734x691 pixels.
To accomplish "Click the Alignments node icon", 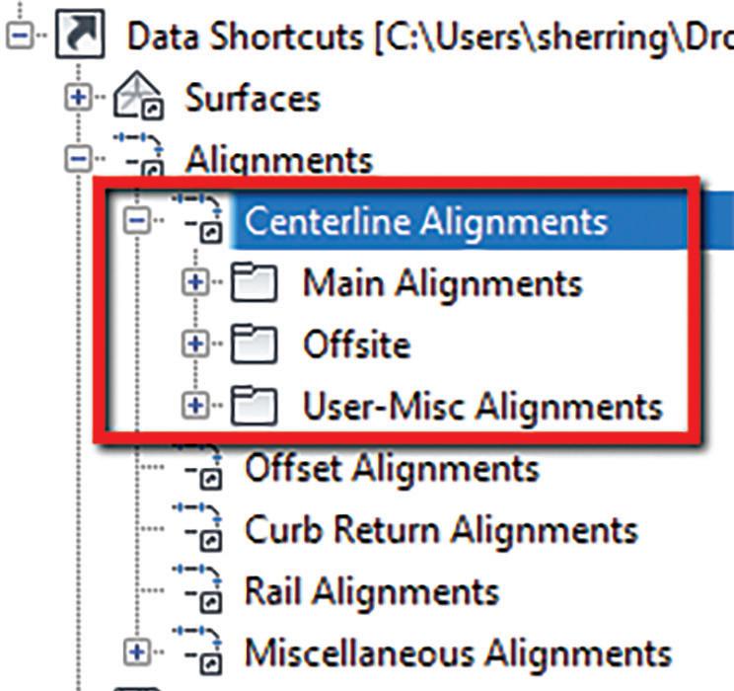I will (x=139, y=156).
